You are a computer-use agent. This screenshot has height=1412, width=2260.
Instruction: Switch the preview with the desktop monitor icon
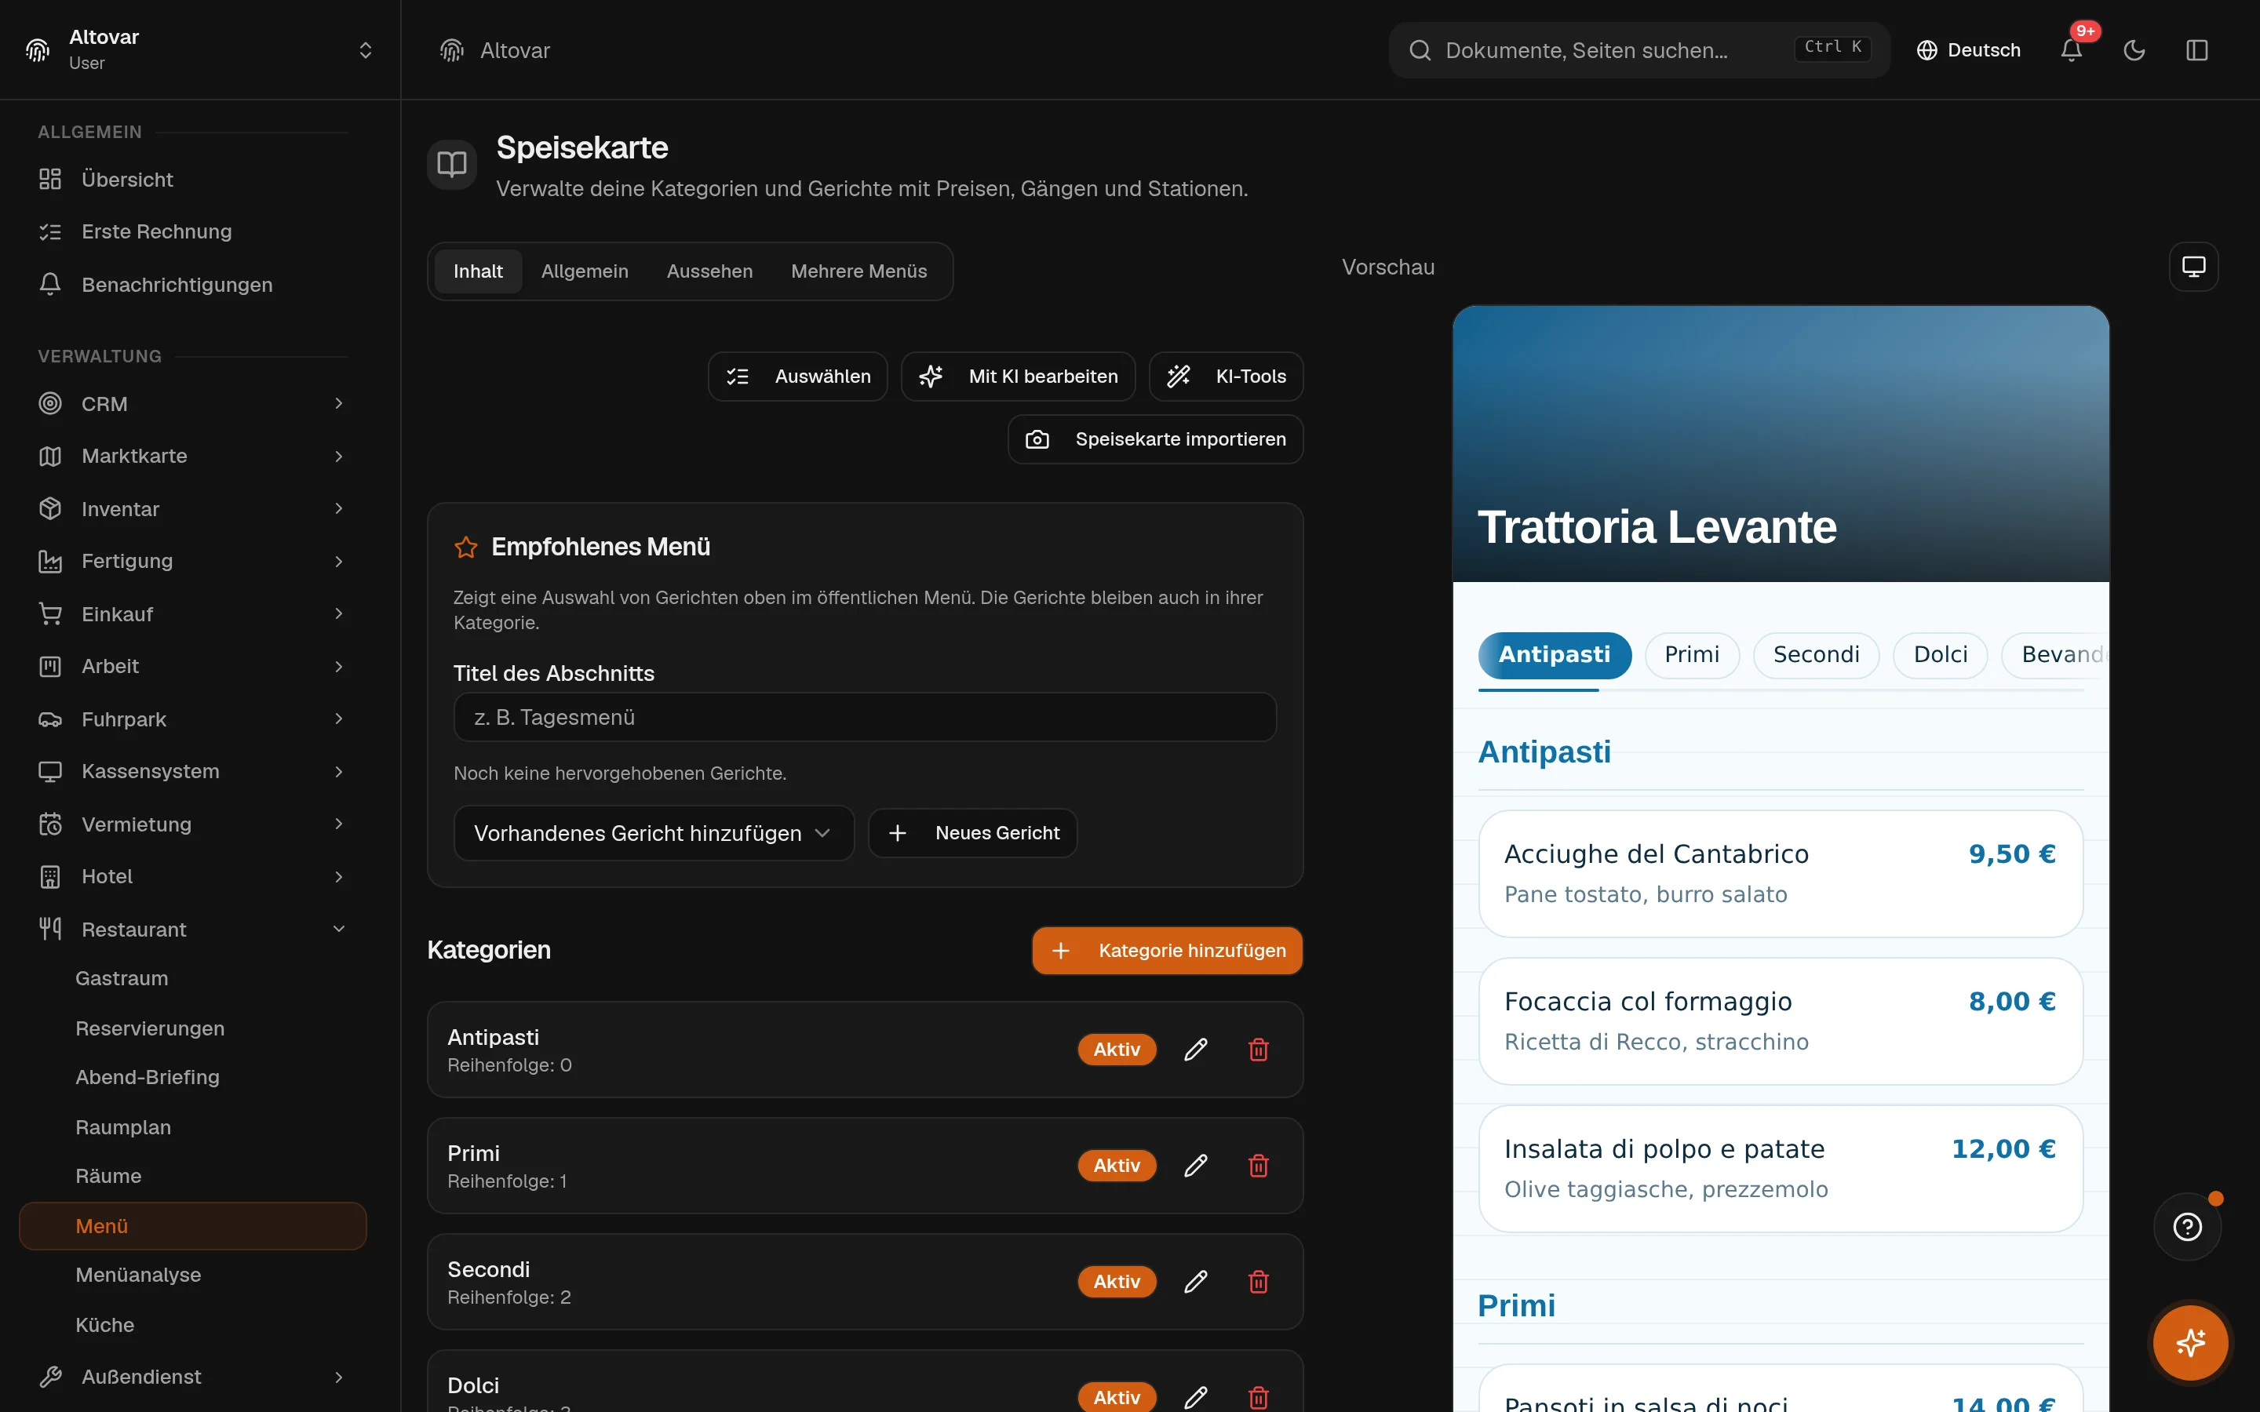coord(2193,267)
